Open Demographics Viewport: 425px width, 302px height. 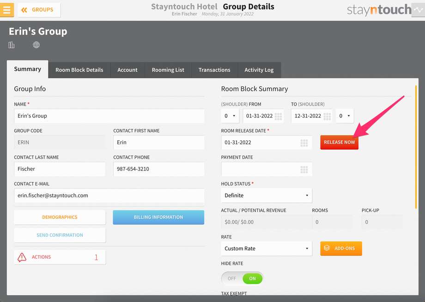click(60, 217)
